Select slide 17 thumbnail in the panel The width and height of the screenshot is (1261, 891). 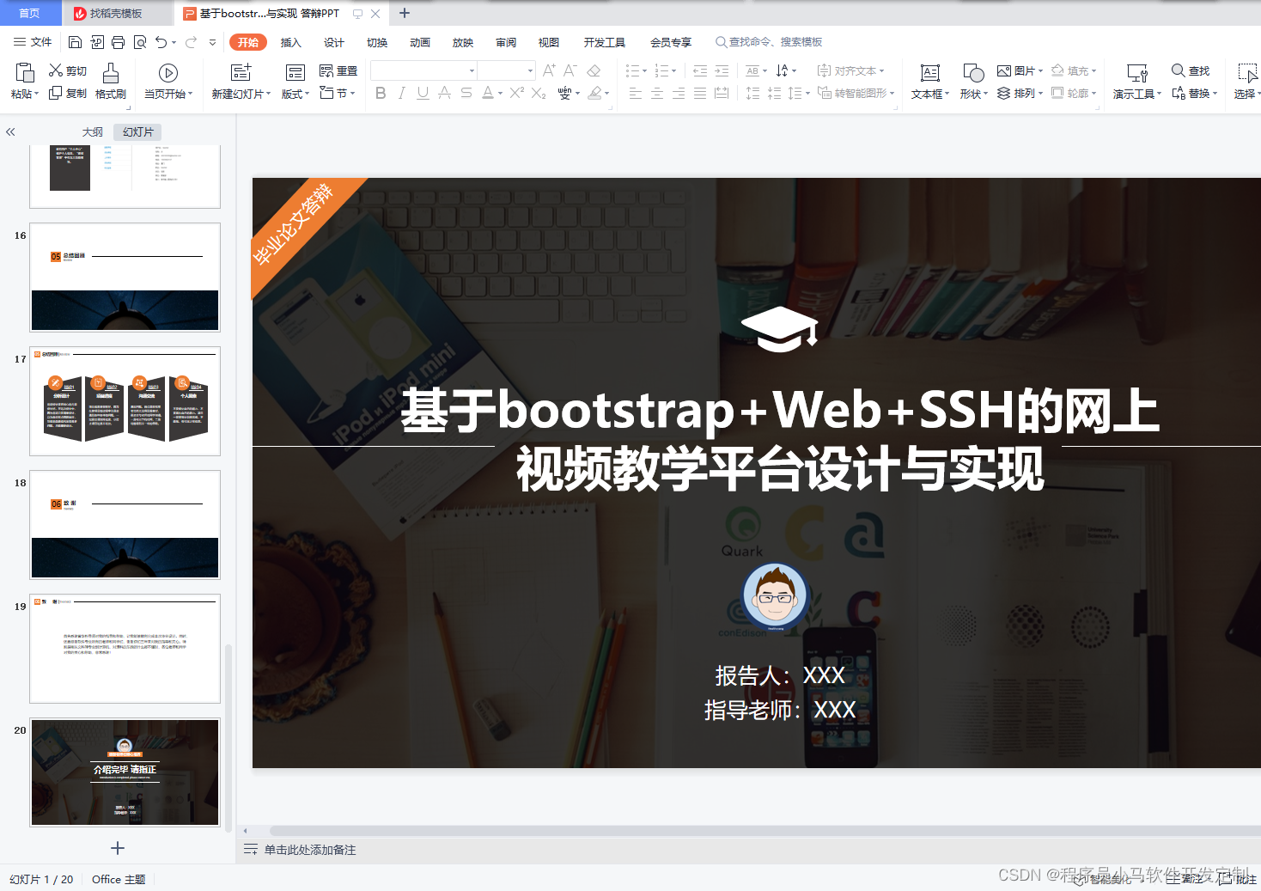[x=125, y=401]
